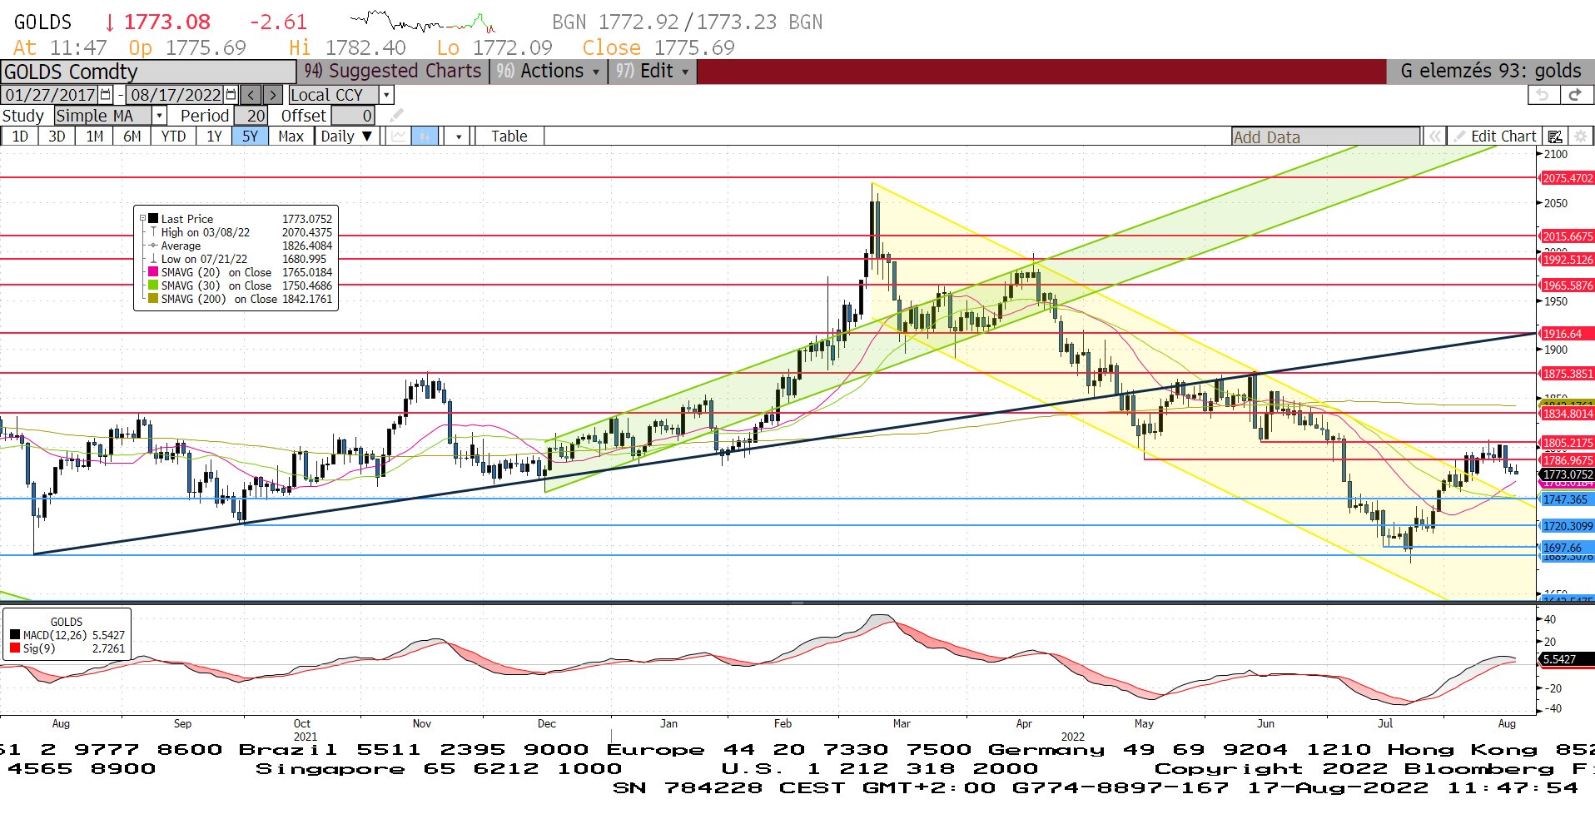Viewport: 1595px width, 834px height.
Task: Click the red down arrow price indicator
Action: (x=109, y=22)
